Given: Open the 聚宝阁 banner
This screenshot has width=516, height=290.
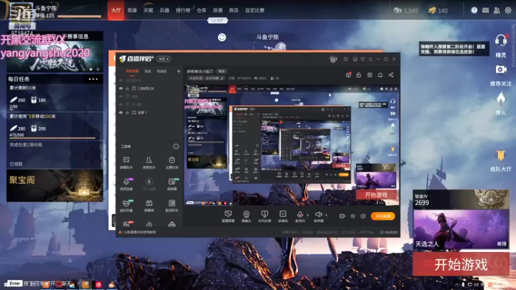Looking at the screenshot, I should tap(55, 186).
